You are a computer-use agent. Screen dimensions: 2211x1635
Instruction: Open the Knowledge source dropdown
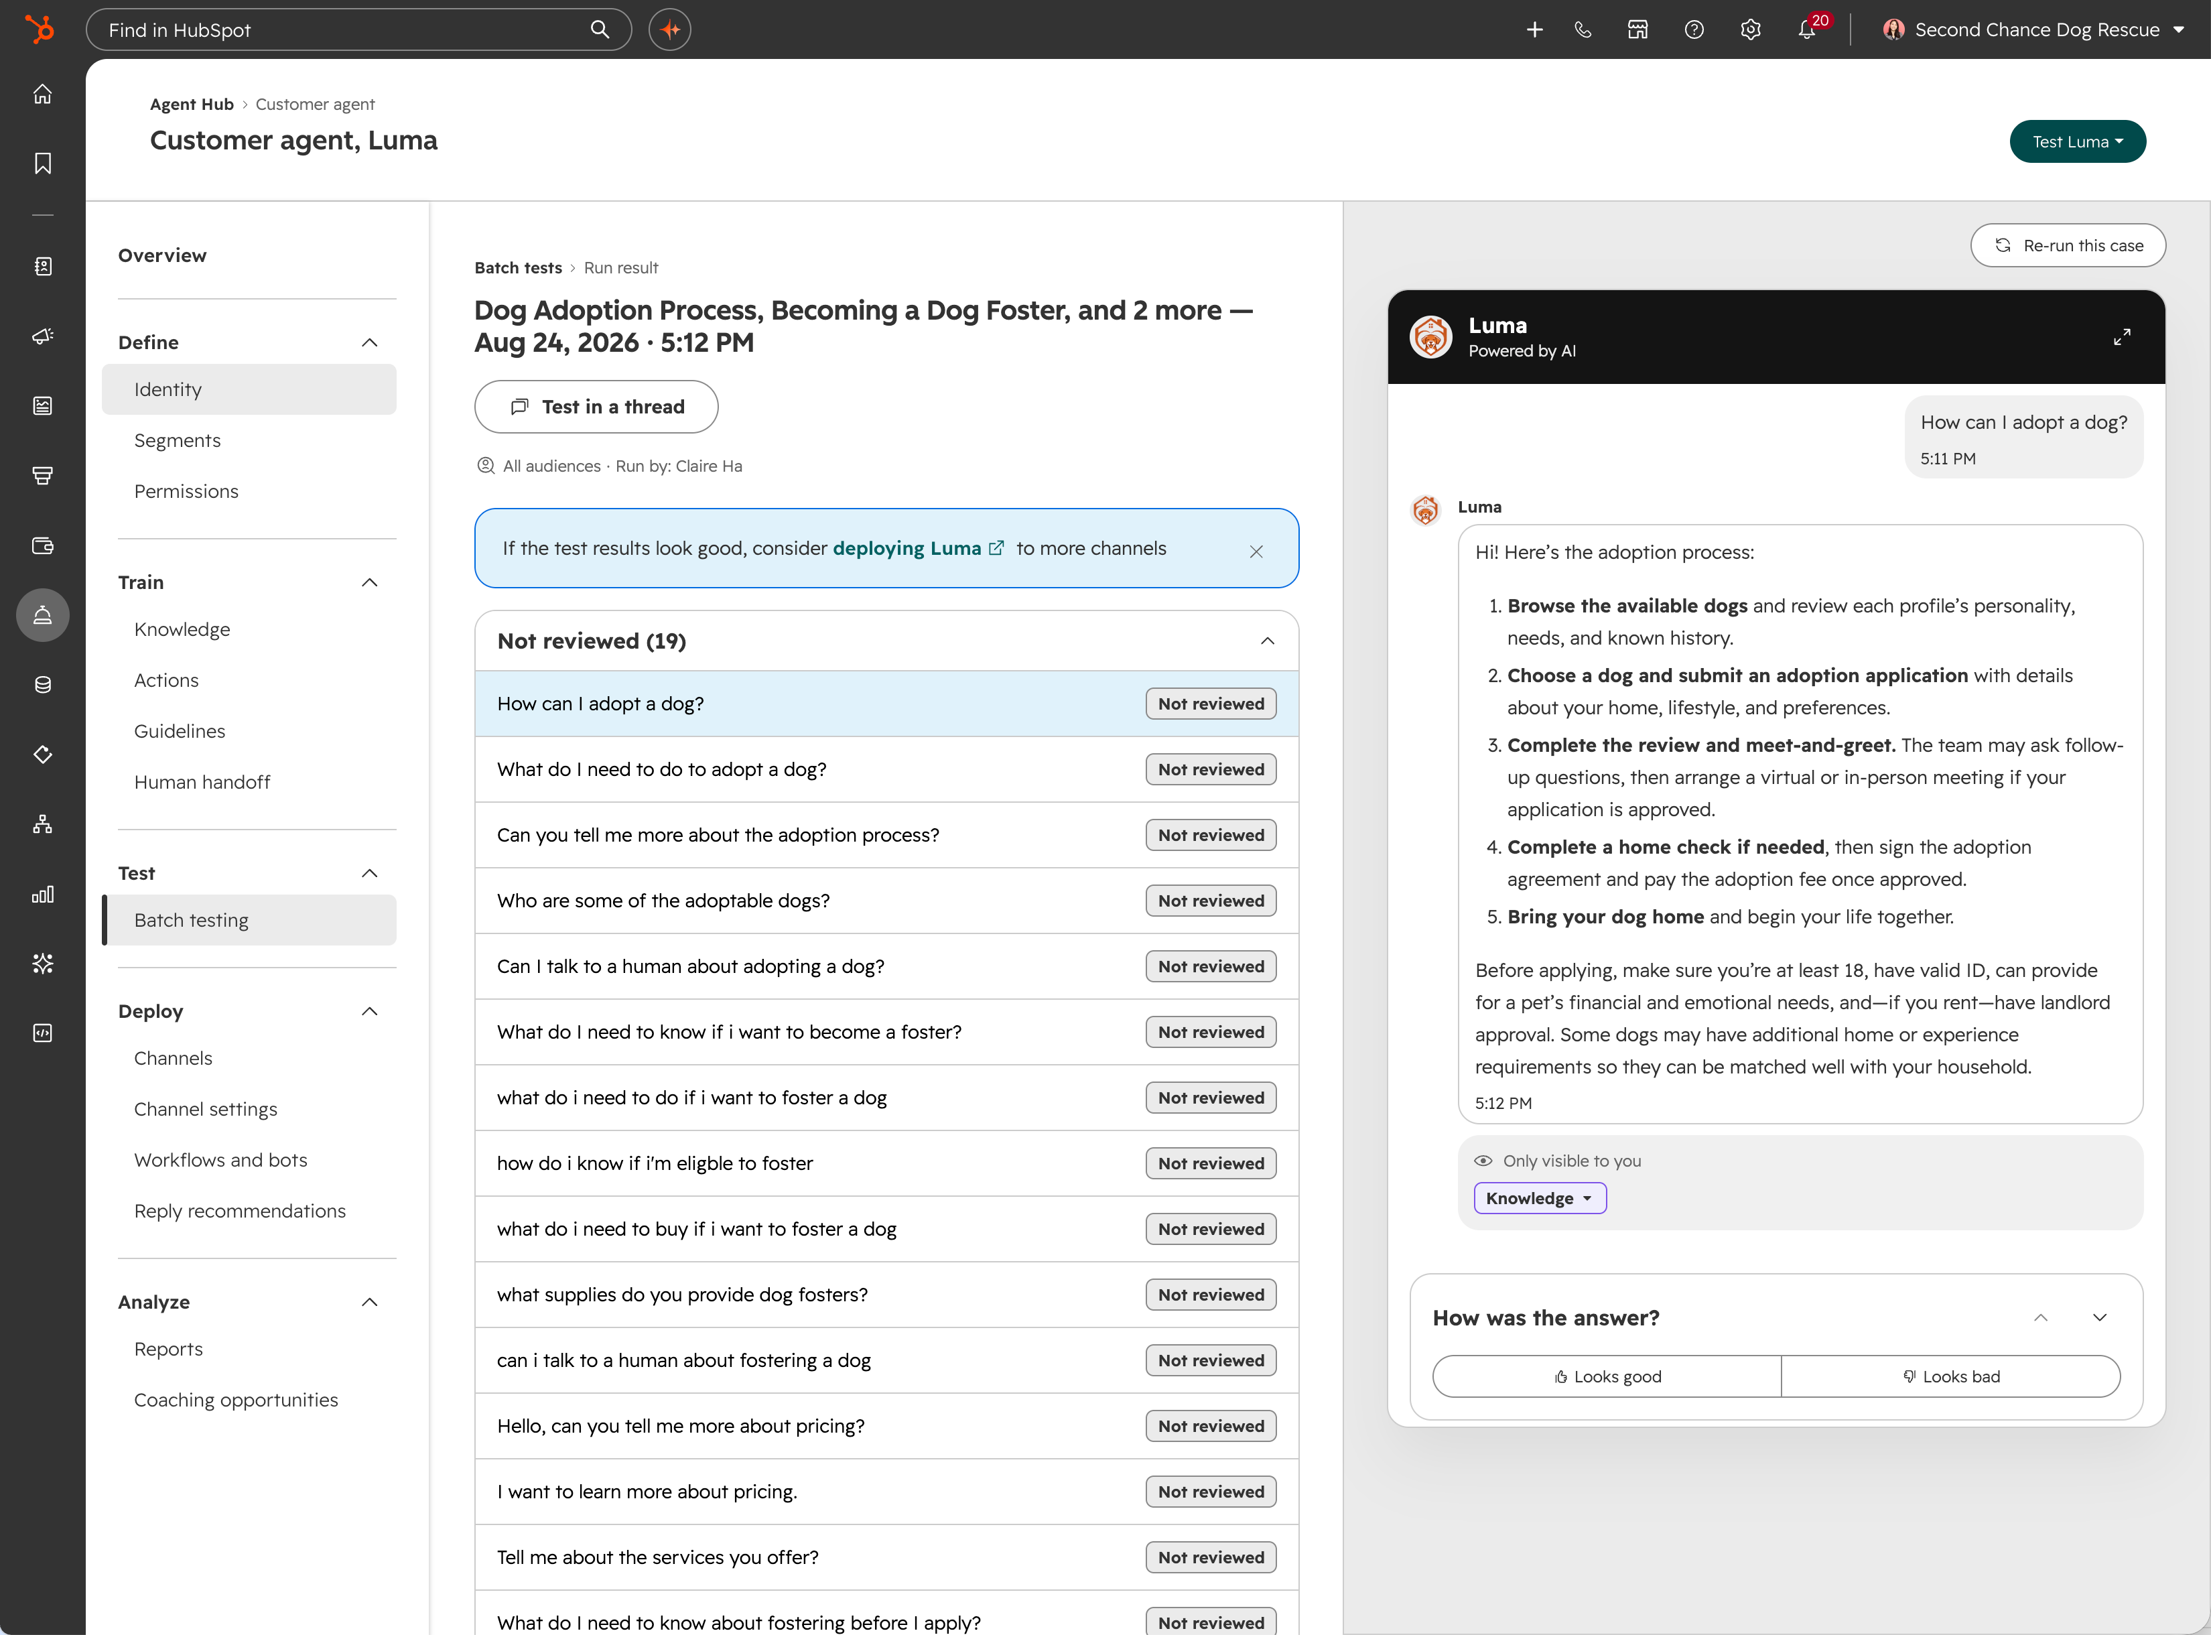pos(1539,1199)
